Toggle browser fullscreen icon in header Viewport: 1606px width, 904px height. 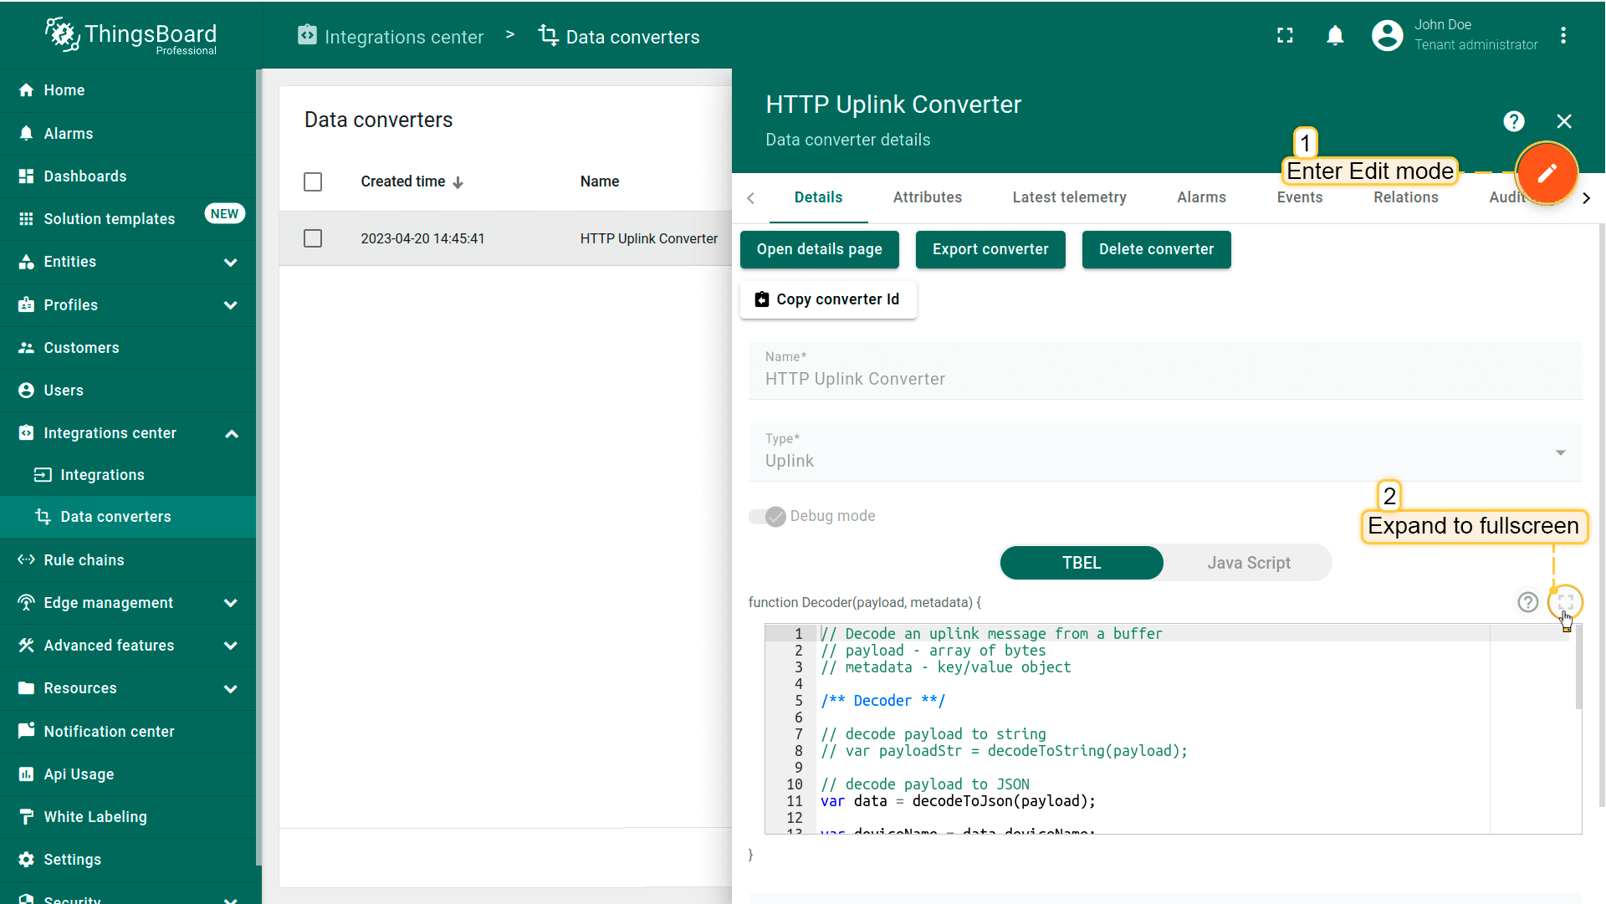[1285, 36]
